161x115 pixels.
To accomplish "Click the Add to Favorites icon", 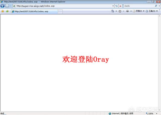I will click(7, 11).
